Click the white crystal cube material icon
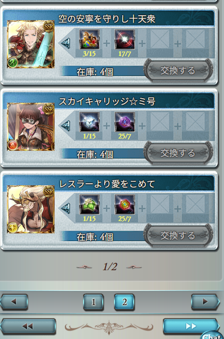The image size is (224, 339). coord(89,122)
